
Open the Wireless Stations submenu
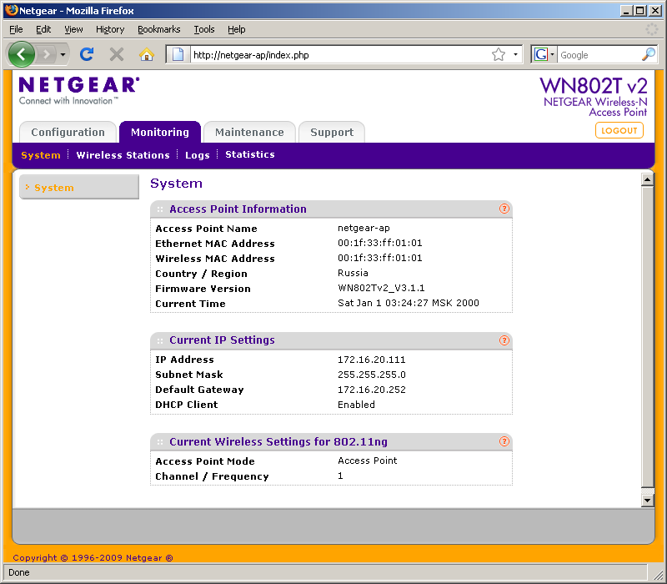[x=123, y=155]
